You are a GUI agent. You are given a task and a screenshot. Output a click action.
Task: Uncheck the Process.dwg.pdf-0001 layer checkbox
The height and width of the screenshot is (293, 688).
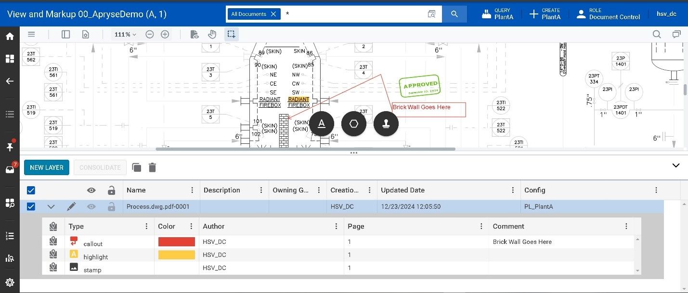(31, 206)
